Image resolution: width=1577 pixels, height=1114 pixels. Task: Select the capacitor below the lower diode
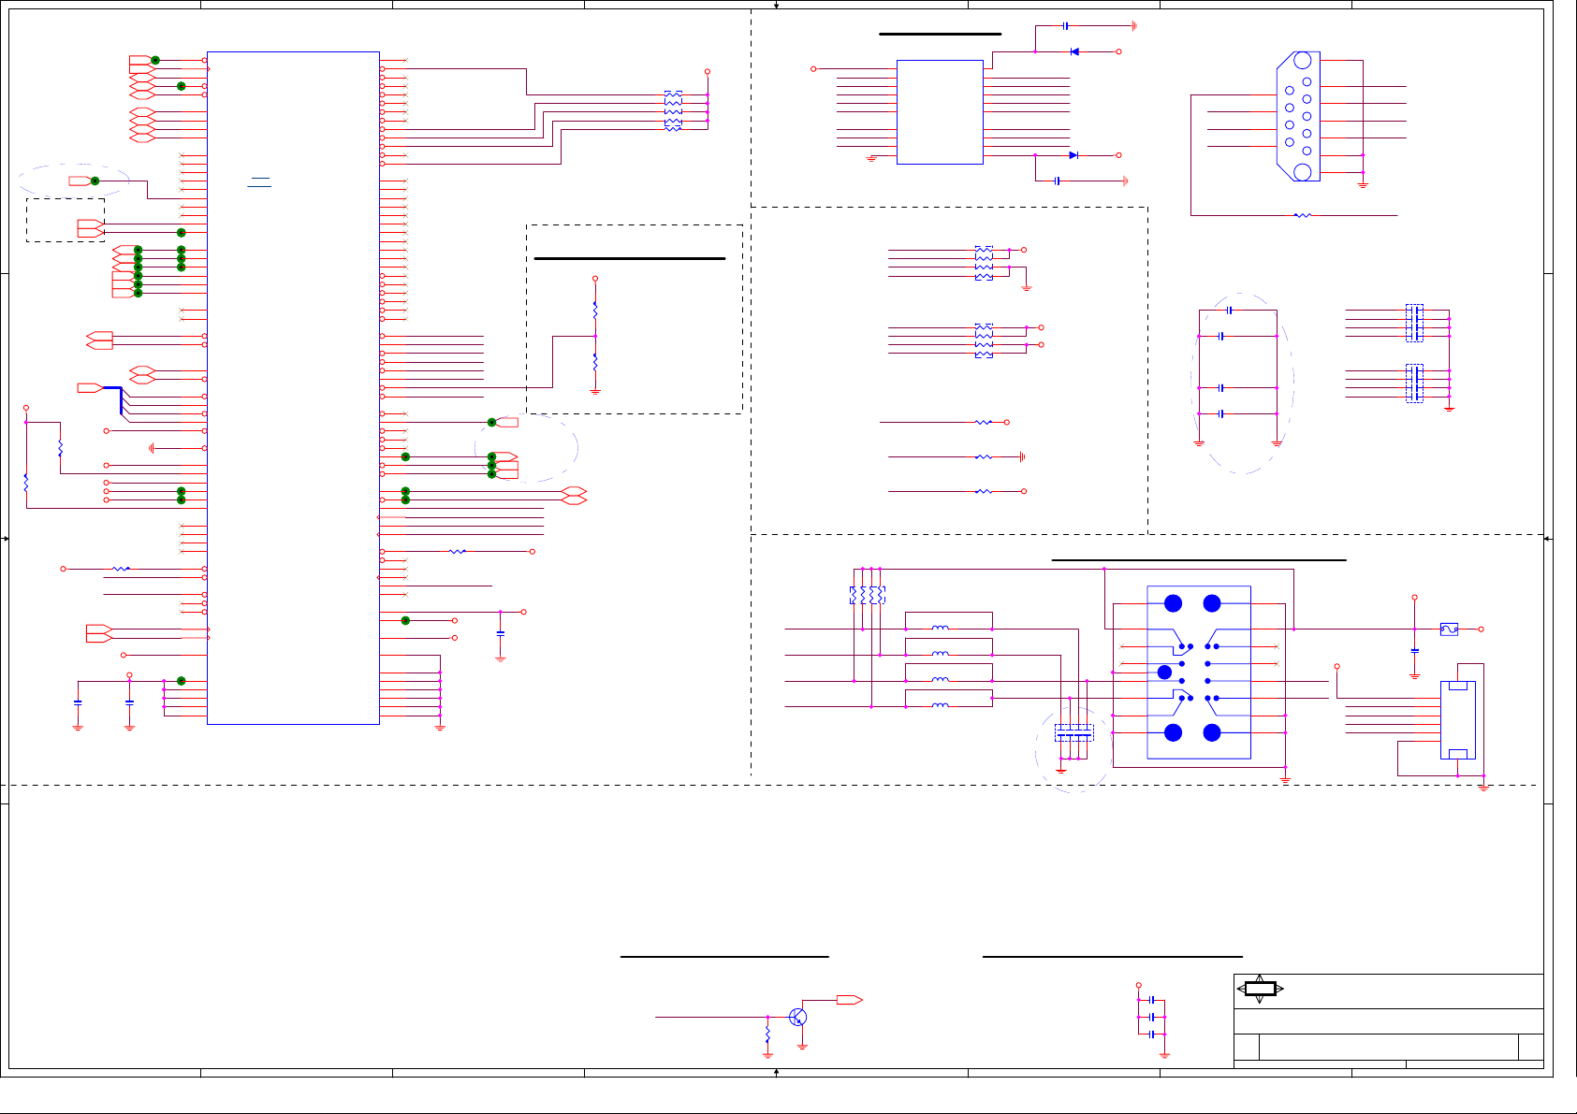pyautogui.click(x=1057, y=181)
